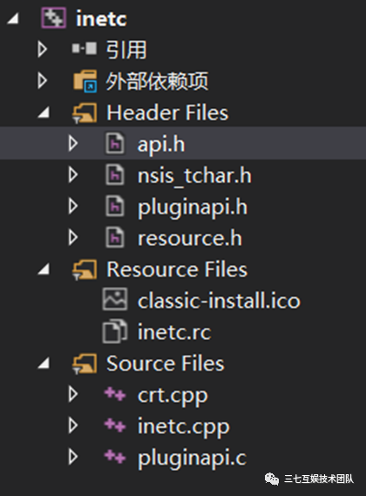
Task: Click the resource.h header file icon
Action: (x=115, y=237)
